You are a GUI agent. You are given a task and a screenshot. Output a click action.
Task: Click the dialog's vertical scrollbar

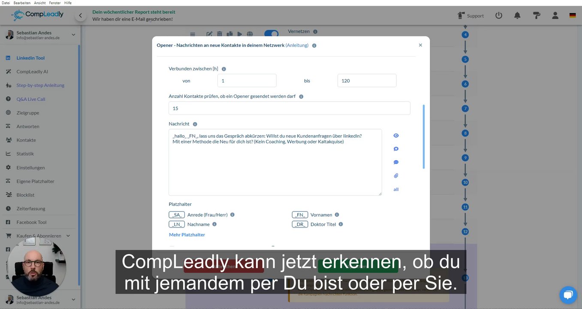click(x=424, y=136)
